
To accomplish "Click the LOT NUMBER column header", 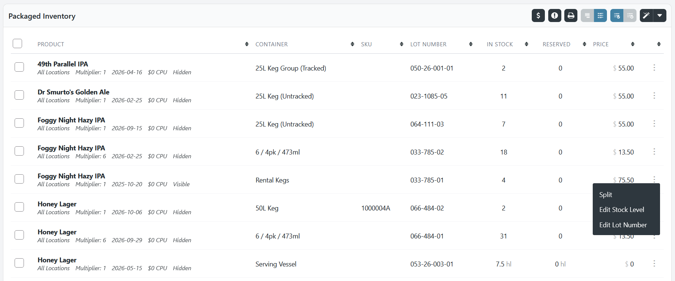I will click(429, 44).
